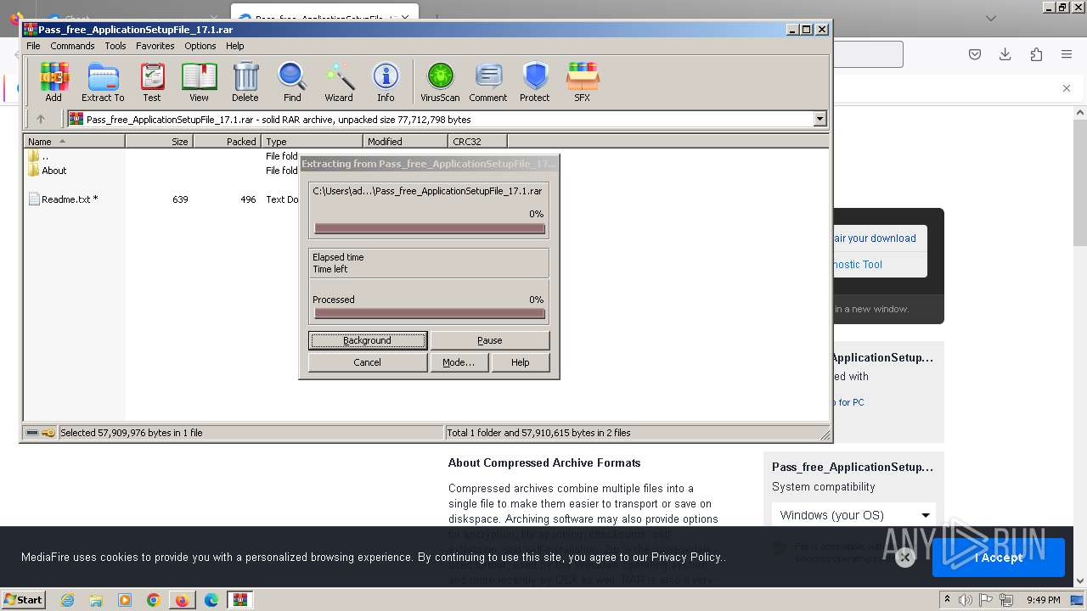Open the Extract To tool
The width and height of the screenshot is (1087, 611).
pos(103,82)
